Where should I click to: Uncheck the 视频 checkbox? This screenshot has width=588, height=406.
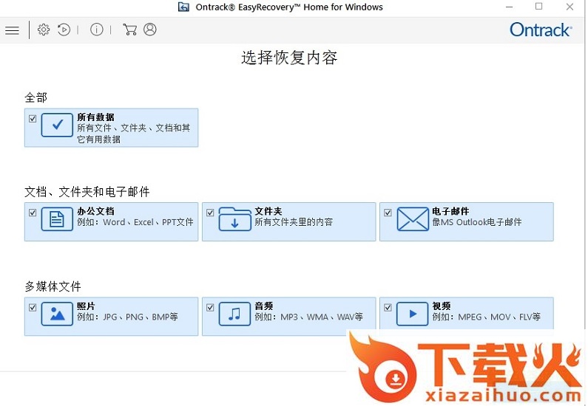(388, 308)
